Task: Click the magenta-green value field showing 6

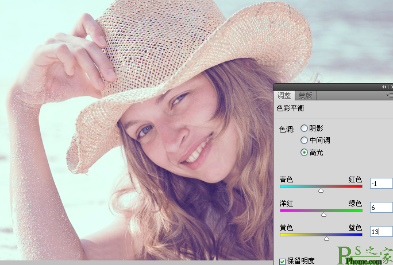Action: click(x=381, y=208)
